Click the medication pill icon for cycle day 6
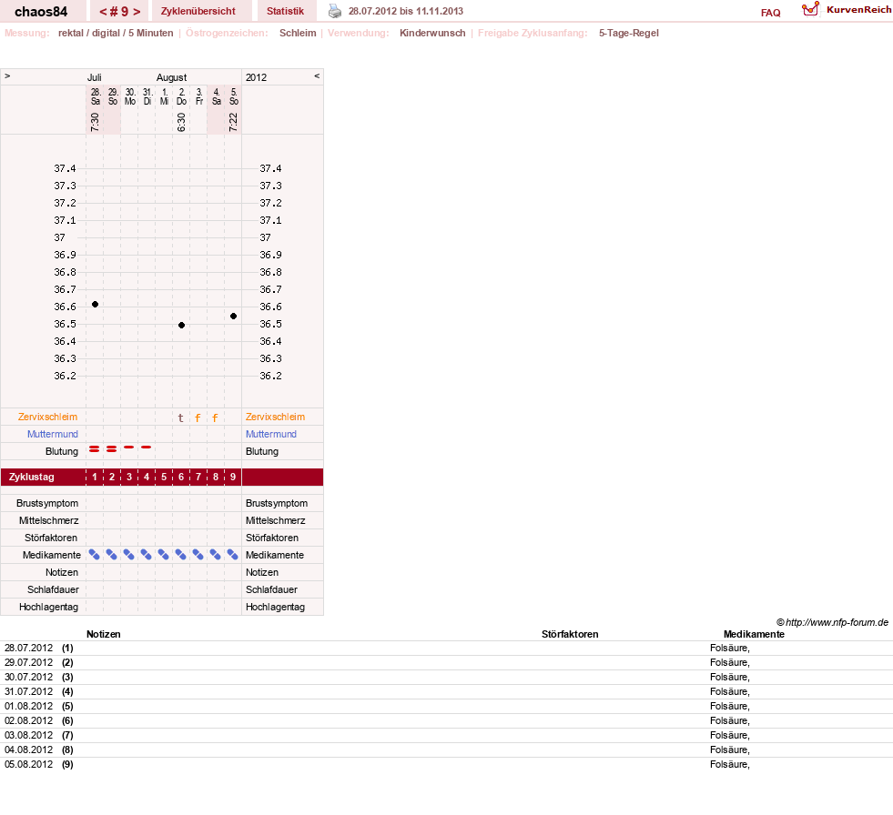The image size is (893, 815). [181, 554]
